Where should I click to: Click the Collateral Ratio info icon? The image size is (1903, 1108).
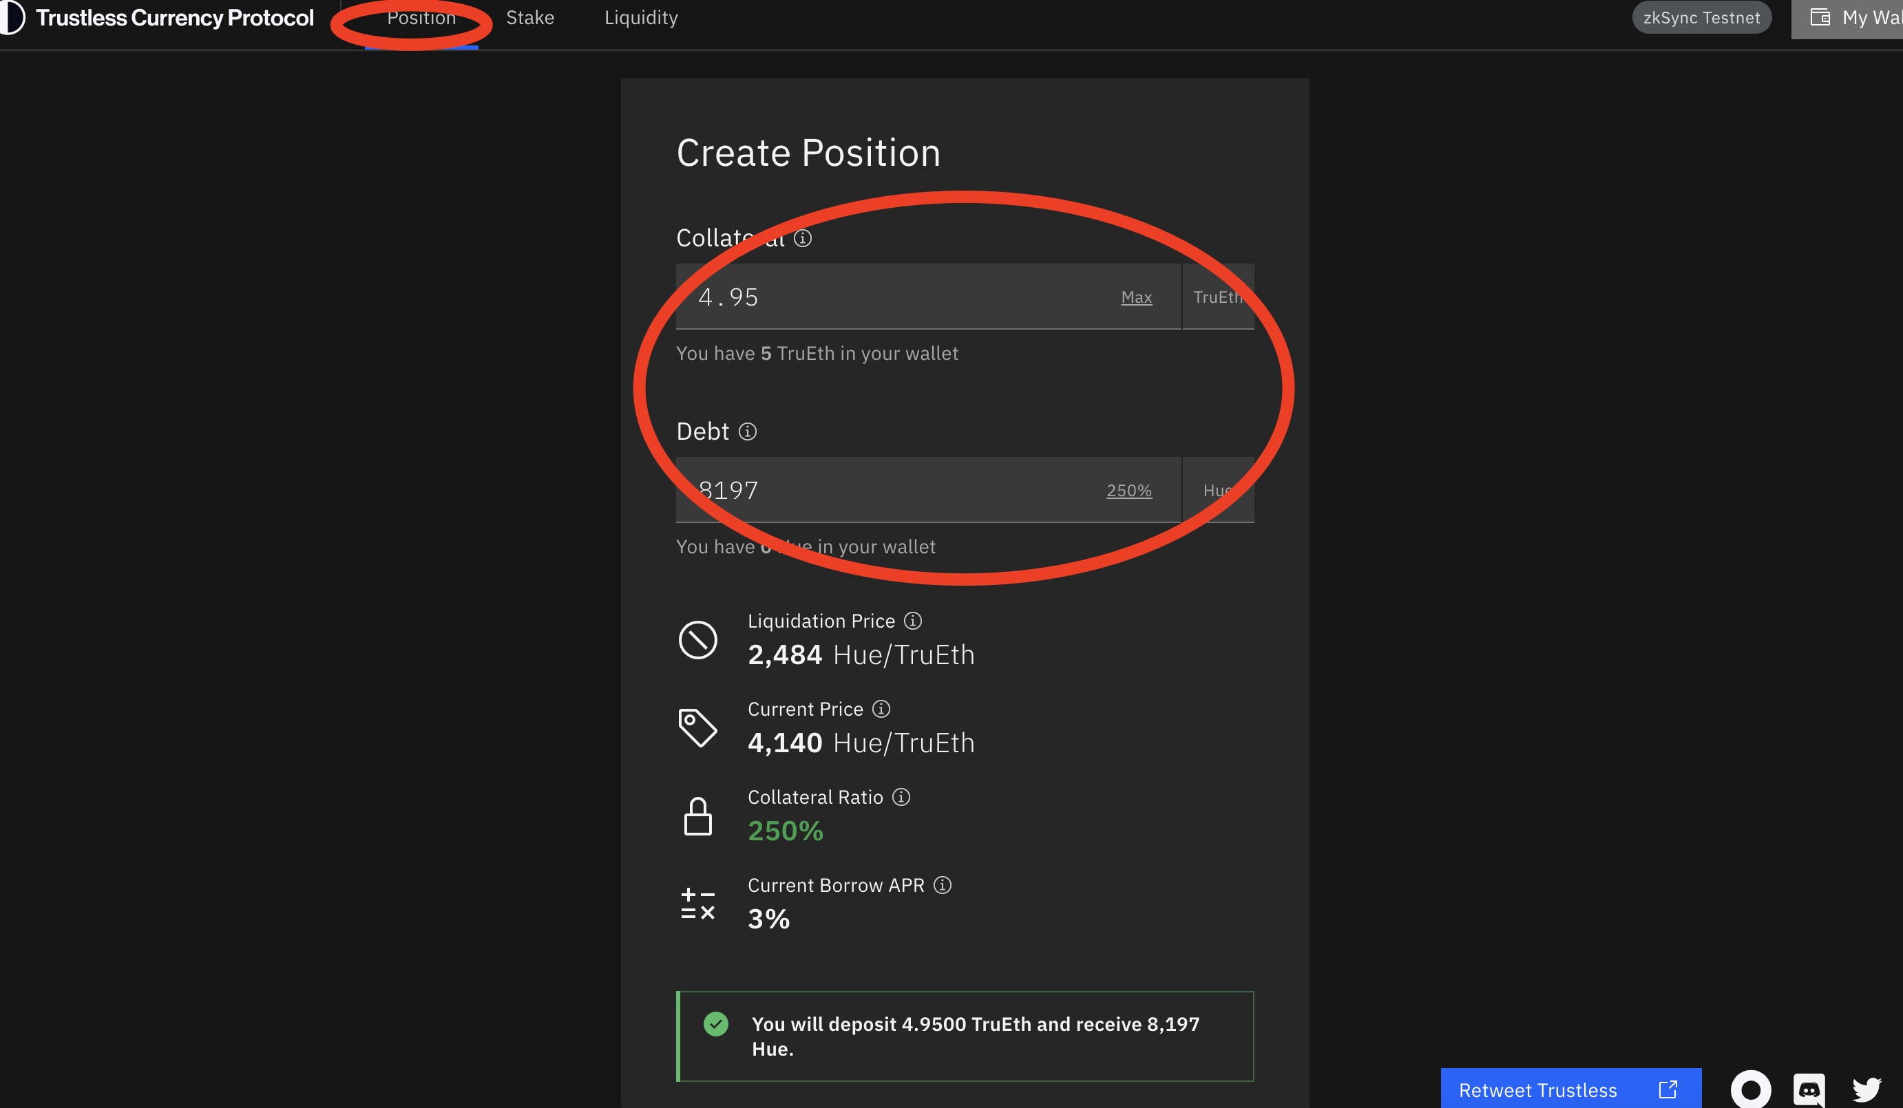click(901, 797)
